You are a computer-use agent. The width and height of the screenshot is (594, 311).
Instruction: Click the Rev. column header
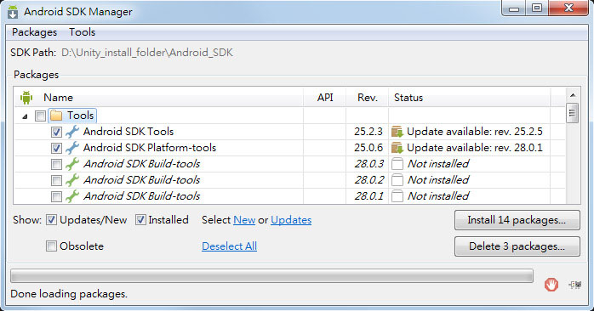coord(367,98)
